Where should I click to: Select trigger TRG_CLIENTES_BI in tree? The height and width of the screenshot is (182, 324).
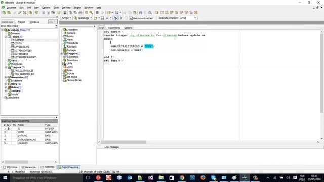click(x=24, y=71)
